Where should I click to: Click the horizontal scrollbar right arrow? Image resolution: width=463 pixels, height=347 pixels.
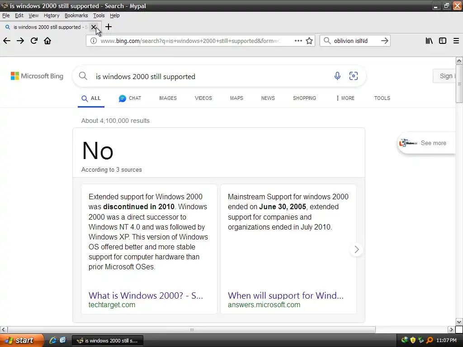pos(451,329)
